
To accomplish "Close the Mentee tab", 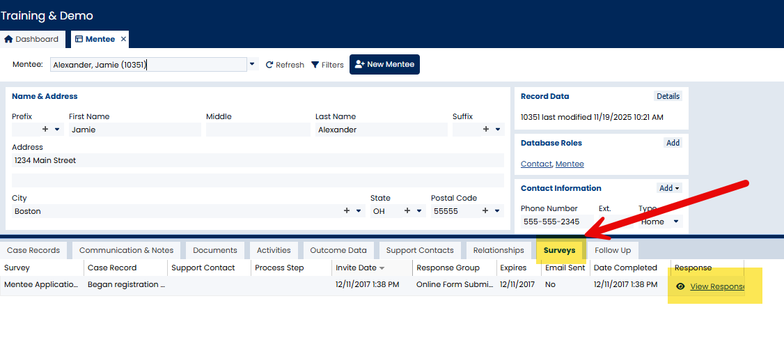I will click(123, 39).
